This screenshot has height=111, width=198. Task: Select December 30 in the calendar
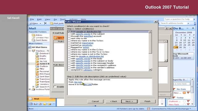tap(180, 47)
